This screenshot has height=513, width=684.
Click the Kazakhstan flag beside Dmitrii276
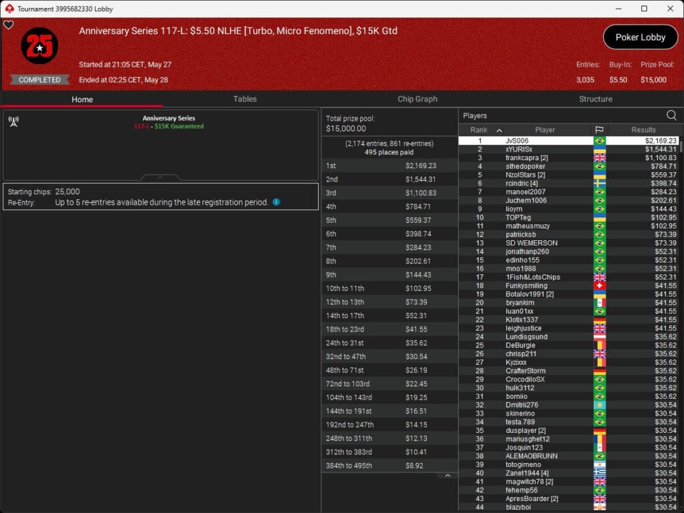click(599, 405)
